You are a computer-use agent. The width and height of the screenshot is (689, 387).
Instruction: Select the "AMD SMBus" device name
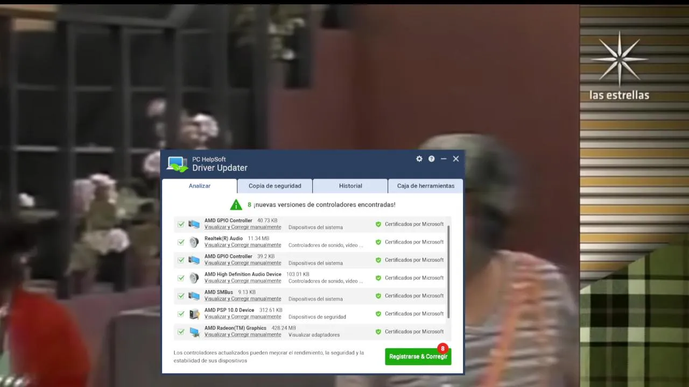219,292
